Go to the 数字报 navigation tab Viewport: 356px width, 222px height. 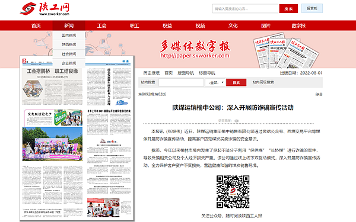pyautogui.click(x=298, y=25)
